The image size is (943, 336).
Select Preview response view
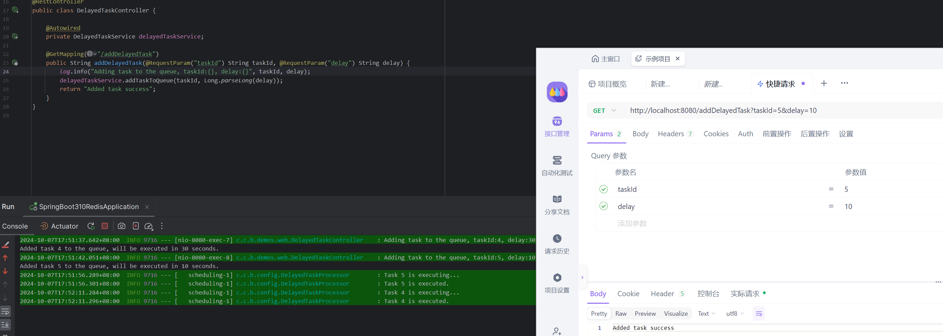pos(645,314)
